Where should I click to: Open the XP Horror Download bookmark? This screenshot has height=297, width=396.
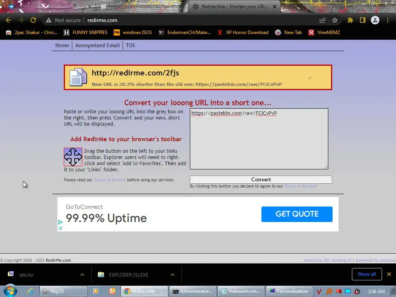243,32
